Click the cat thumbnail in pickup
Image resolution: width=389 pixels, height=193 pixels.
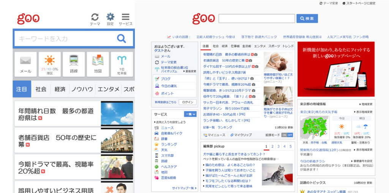277,174
